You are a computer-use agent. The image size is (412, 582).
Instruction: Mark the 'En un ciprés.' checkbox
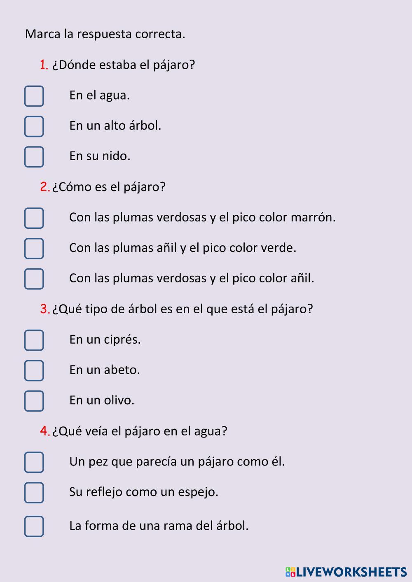(x=34, y=340)
